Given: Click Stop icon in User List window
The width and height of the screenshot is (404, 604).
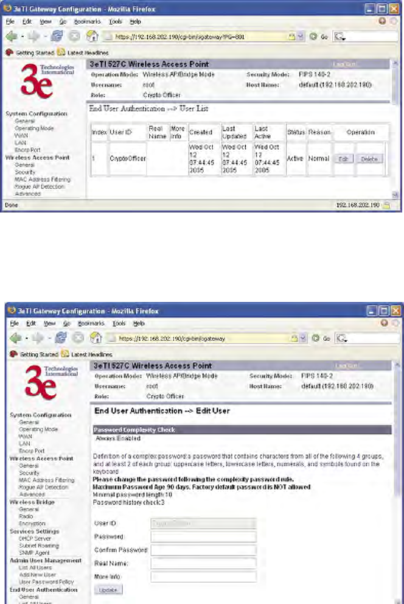Looking at the screenshot, I should (x=74, y=36).
